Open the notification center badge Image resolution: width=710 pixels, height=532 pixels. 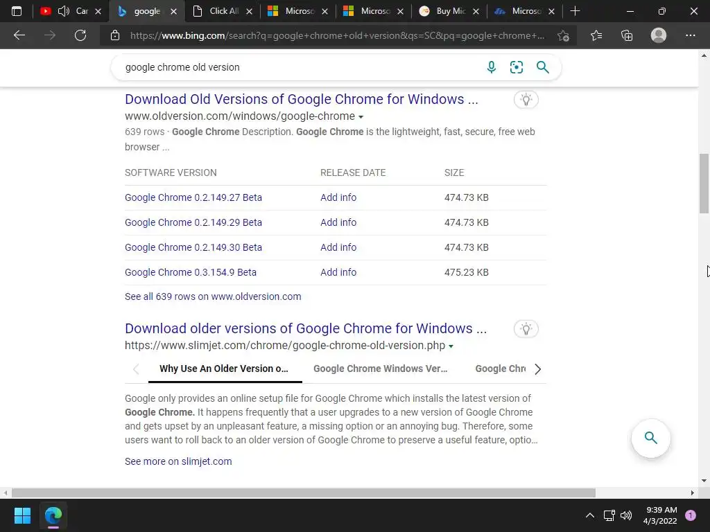click(x=691, y=515)
